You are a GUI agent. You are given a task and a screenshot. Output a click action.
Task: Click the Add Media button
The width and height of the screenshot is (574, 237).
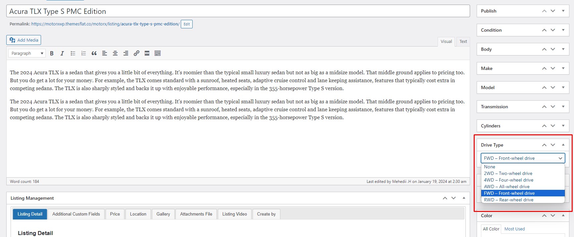point(24,40)
